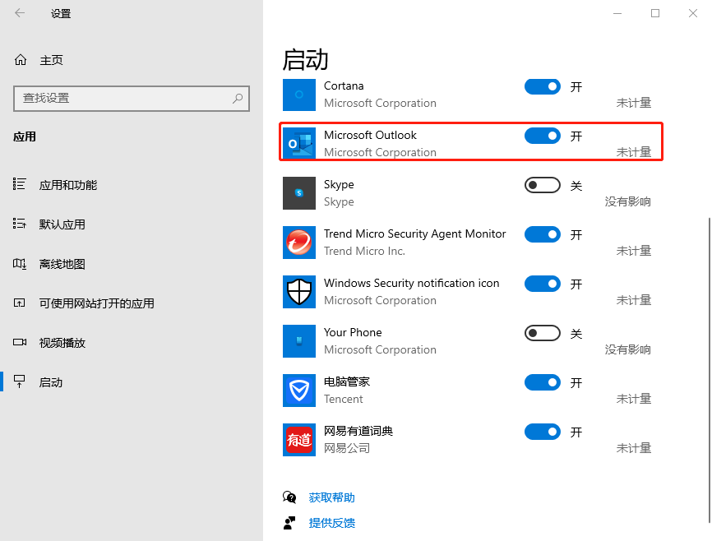Click the 启动 page heading
Image resolution: width=712 pixels, height=541 pixels.
305,60
